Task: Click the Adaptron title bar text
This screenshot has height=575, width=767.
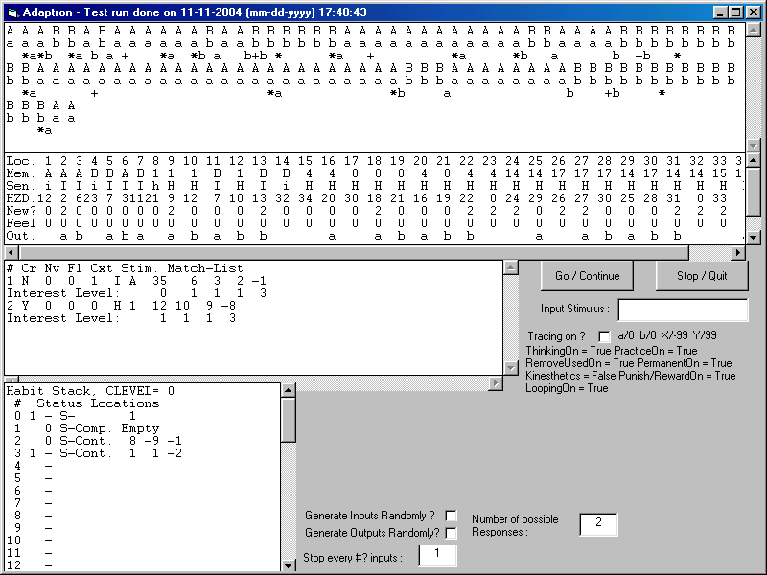Action: pos(195,12)
